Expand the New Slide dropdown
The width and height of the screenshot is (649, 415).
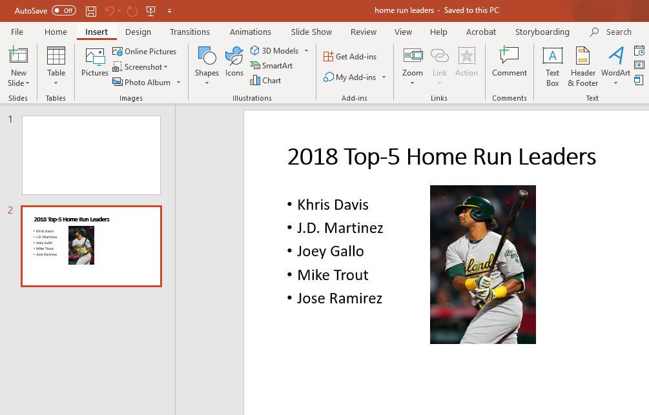click(x=19, y=83)
